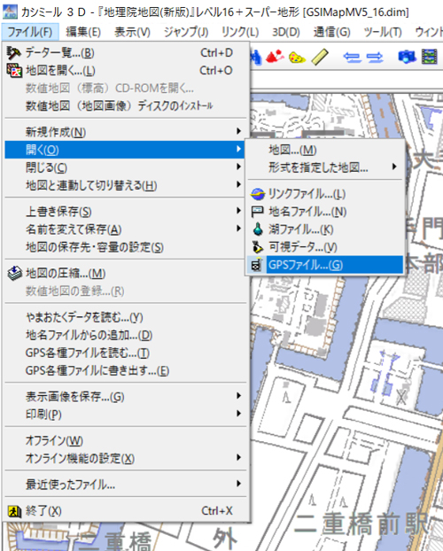Image resolution: width=443 pixels, height=551 pixels.
Task: Expand the 閉じる(C) submenu
Action: tap(126, 167)
